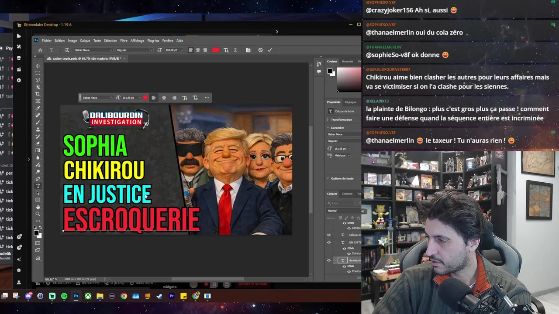The image size is (559, 314).
Task: Click red text color swatch in options bar
Action: [216, 50]
